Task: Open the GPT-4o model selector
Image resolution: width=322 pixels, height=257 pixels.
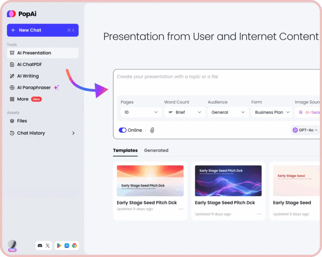Action: click(305, 130)
